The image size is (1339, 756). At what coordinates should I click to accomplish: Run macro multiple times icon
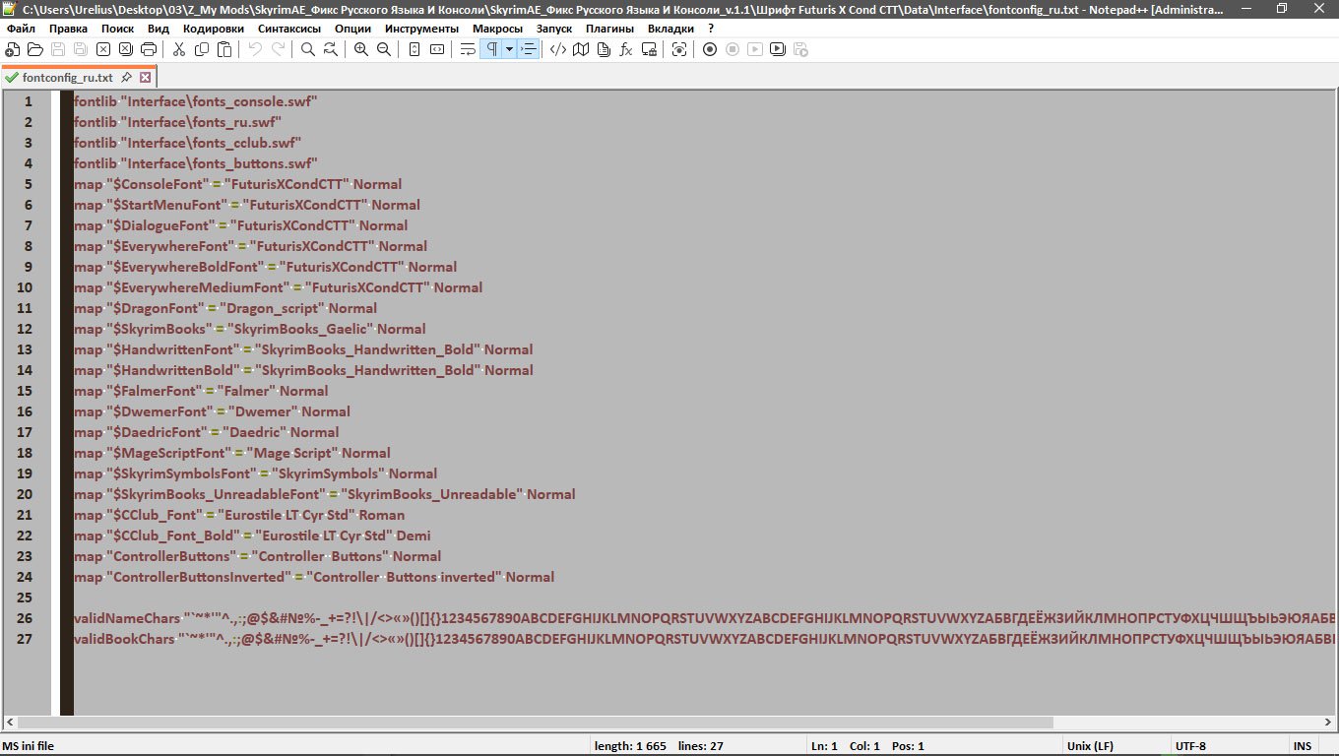pyautogui.click(x=778, y=49)
